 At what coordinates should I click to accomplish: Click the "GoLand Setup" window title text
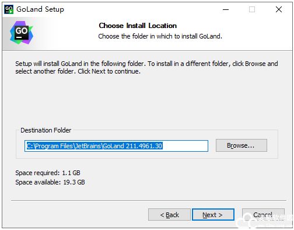pos(40,9)
